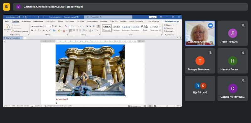Select the large Aab Назва style

pyautogui.click(x=145, y=28)
